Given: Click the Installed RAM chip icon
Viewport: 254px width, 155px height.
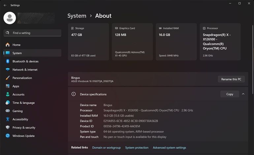Looking at the screenshot, I should pyautogui.click(x=160, y=28).
